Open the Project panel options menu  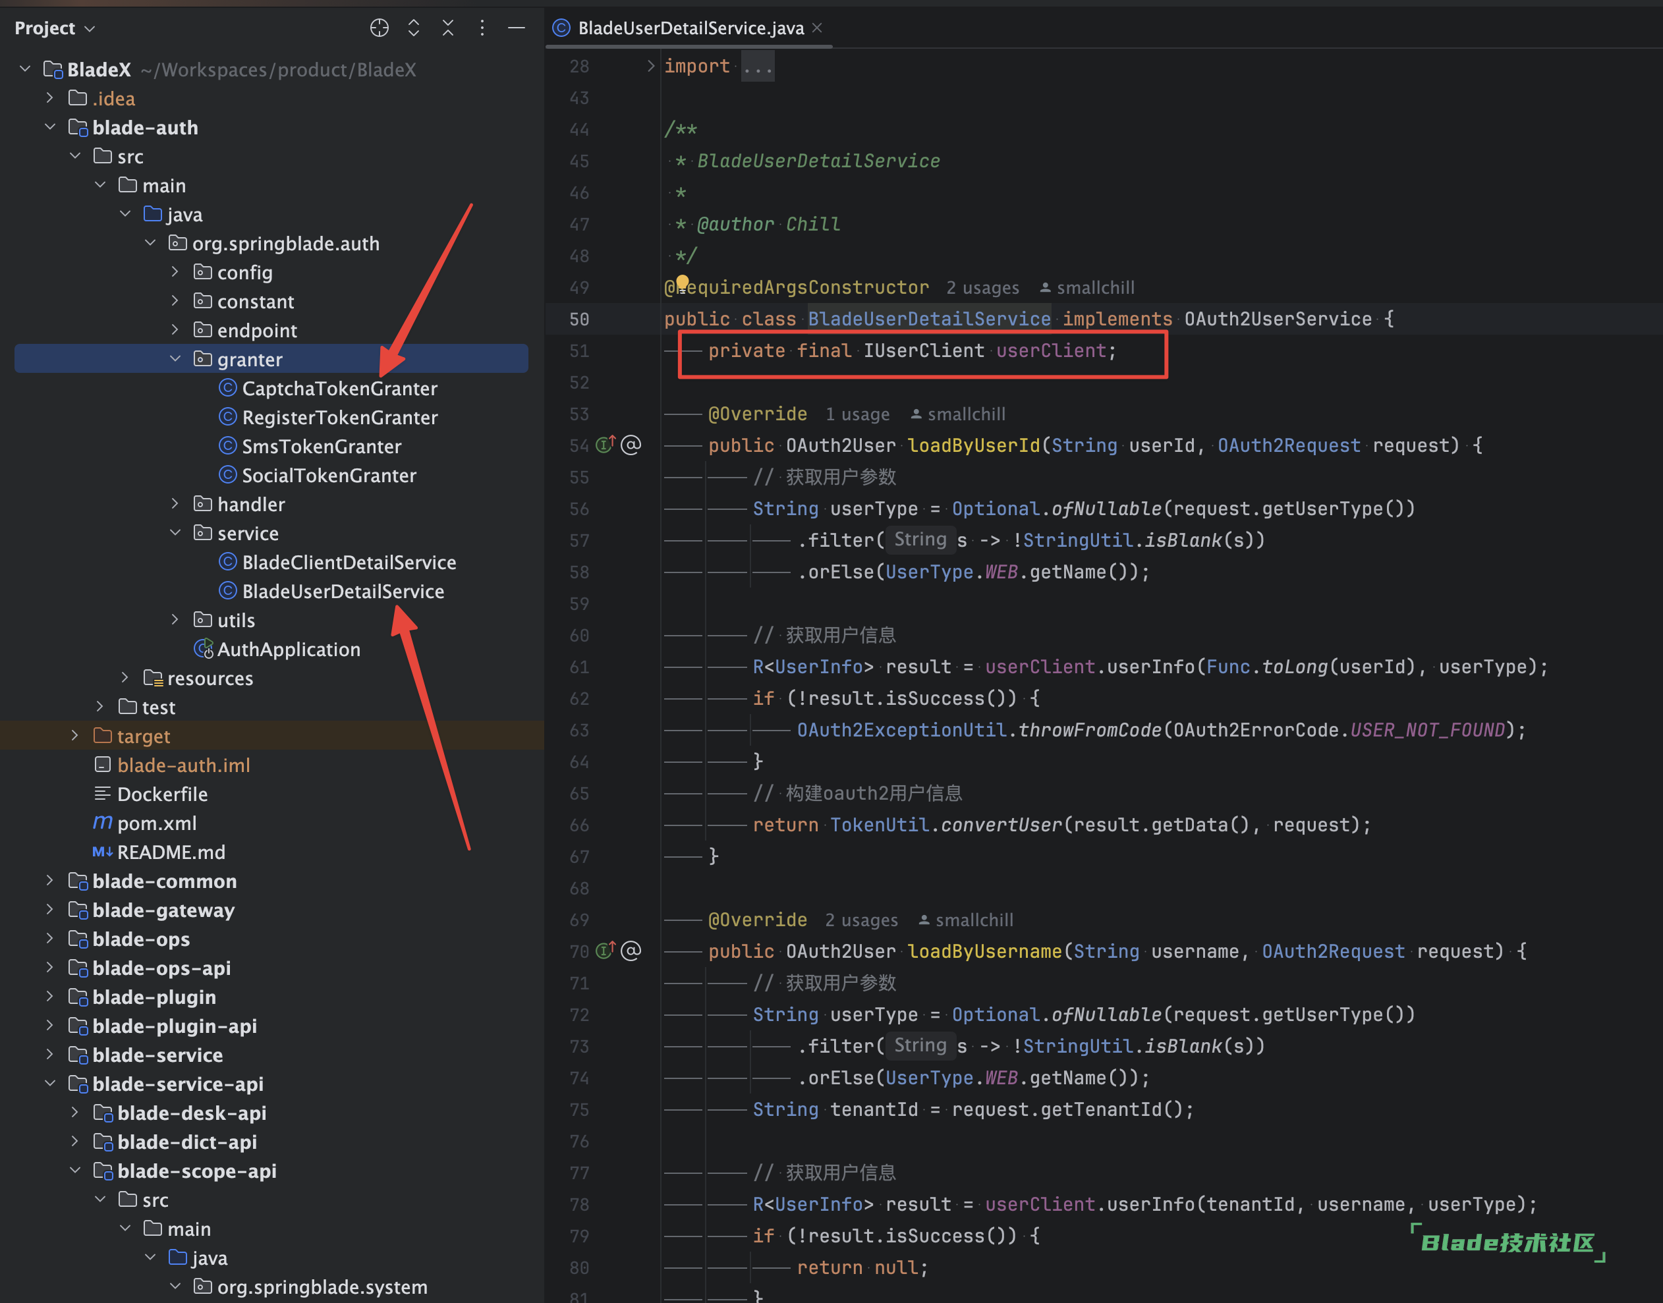[x=482, y=28]
